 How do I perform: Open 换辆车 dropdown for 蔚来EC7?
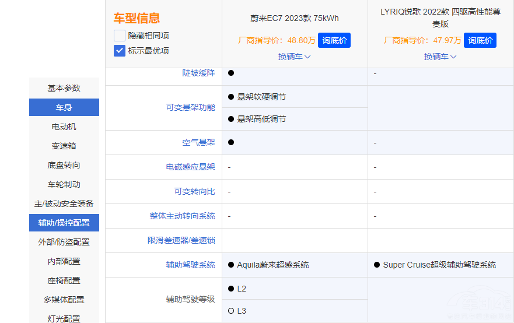click(x=294, y=57)
